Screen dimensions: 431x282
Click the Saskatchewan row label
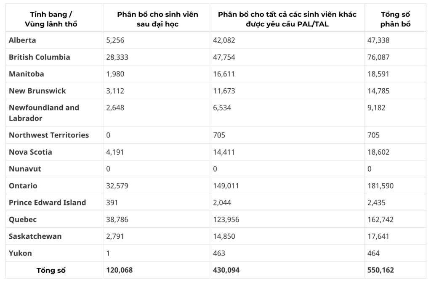[35, 237]
